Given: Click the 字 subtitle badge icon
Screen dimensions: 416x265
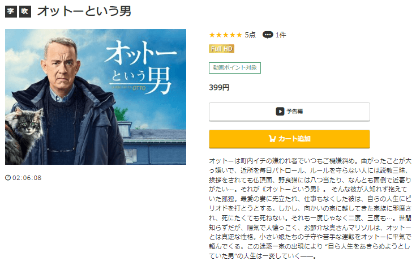Looking at the screenshot, I should point(11,11).
